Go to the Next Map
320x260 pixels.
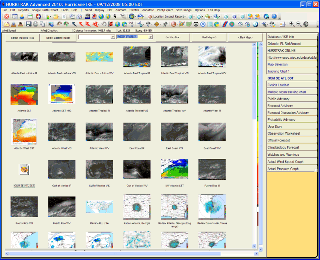click(209, 38)
